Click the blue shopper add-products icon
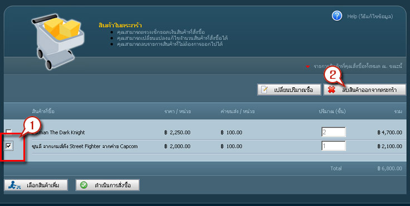The width and height of the screenshot is (410, 206). 14,185
